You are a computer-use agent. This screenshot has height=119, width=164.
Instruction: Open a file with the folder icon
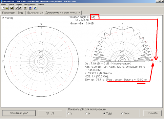pos(7,8)
